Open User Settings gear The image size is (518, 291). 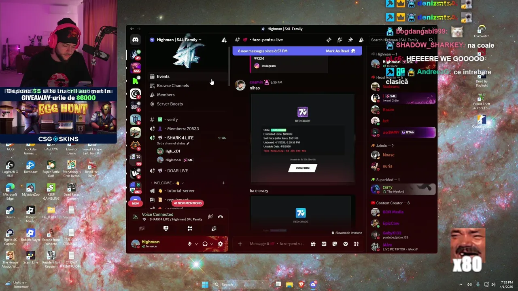coord(220,244)
